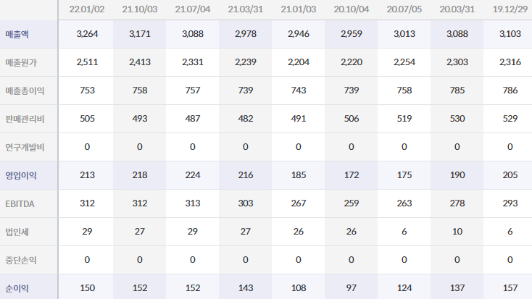Select the 판매관리비 row label
Screen dimensions: 532x299
point(25,119)
